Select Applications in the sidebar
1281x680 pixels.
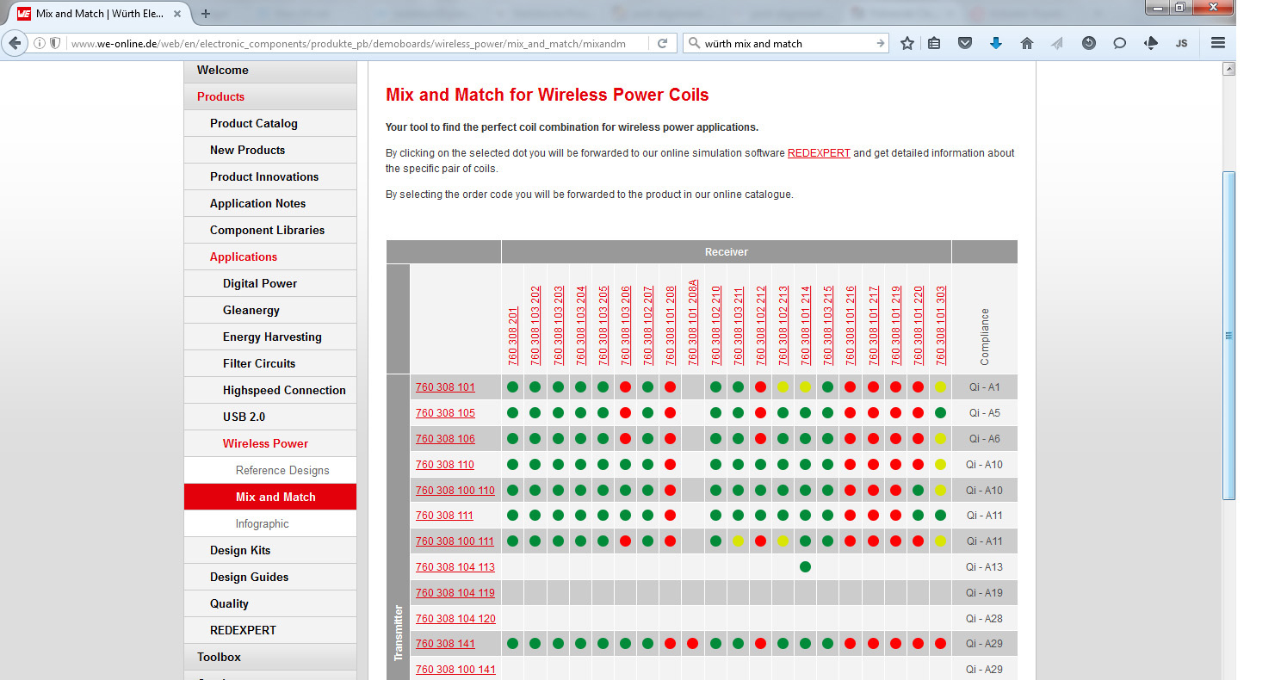pos(270,257)
